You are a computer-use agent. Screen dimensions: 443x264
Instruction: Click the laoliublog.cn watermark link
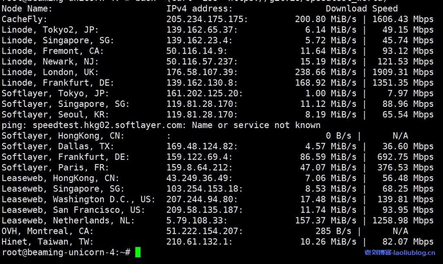pos(400,253)
